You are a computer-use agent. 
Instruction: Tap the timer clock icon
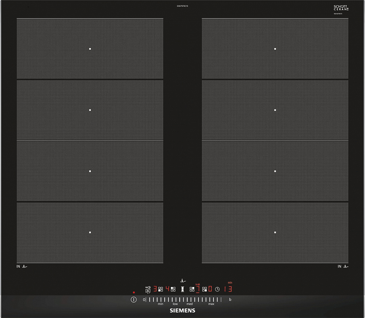pyautogui.click(x=217, y=289)
